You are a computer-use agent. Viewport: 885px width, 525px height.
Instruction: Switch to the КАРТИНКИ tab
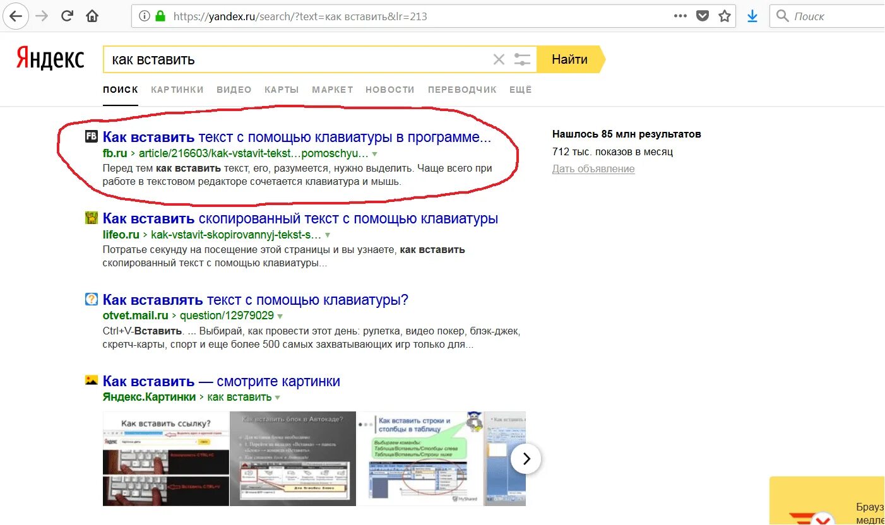click(177, 90)
